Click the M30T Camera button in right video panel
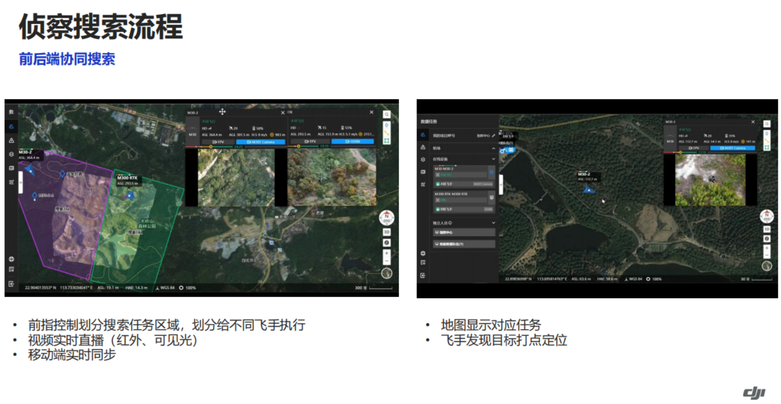The width and height of the screenshot is (781, 404). [x=735, y=148]
